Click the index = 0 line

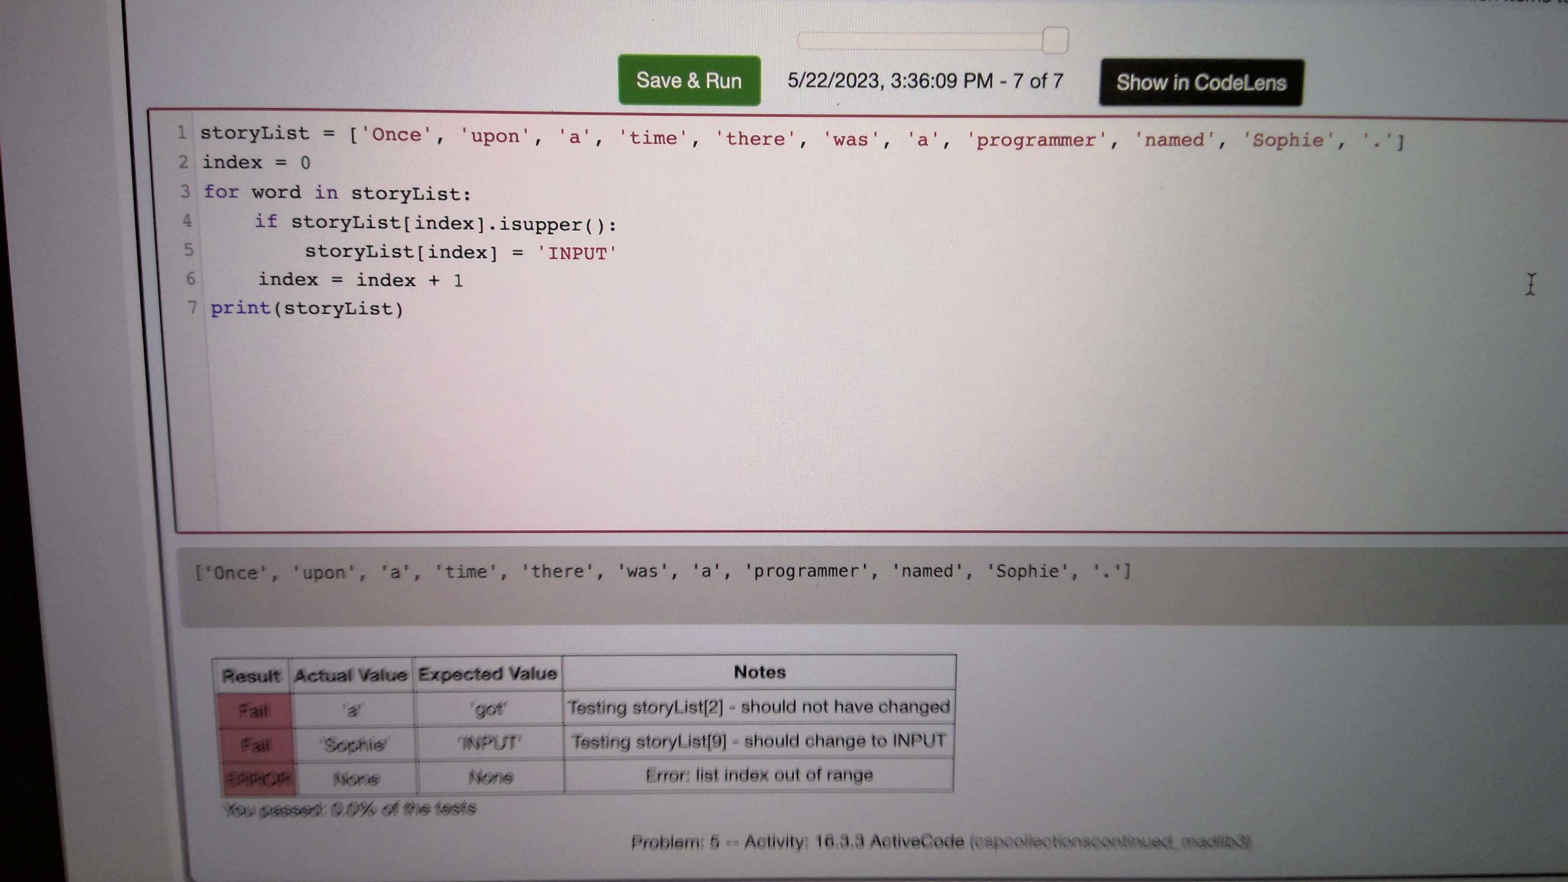(x=256, y=162)
